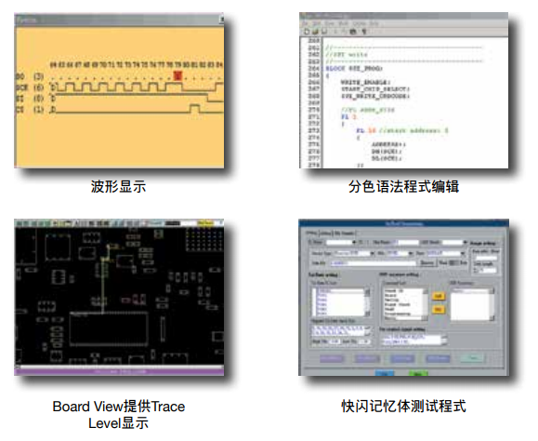Image resolution: width=538 pixels, height=441 pixels.
Task: Click the green button at dialog bottom
Action: pyautogui.click(x=417, y=373)
